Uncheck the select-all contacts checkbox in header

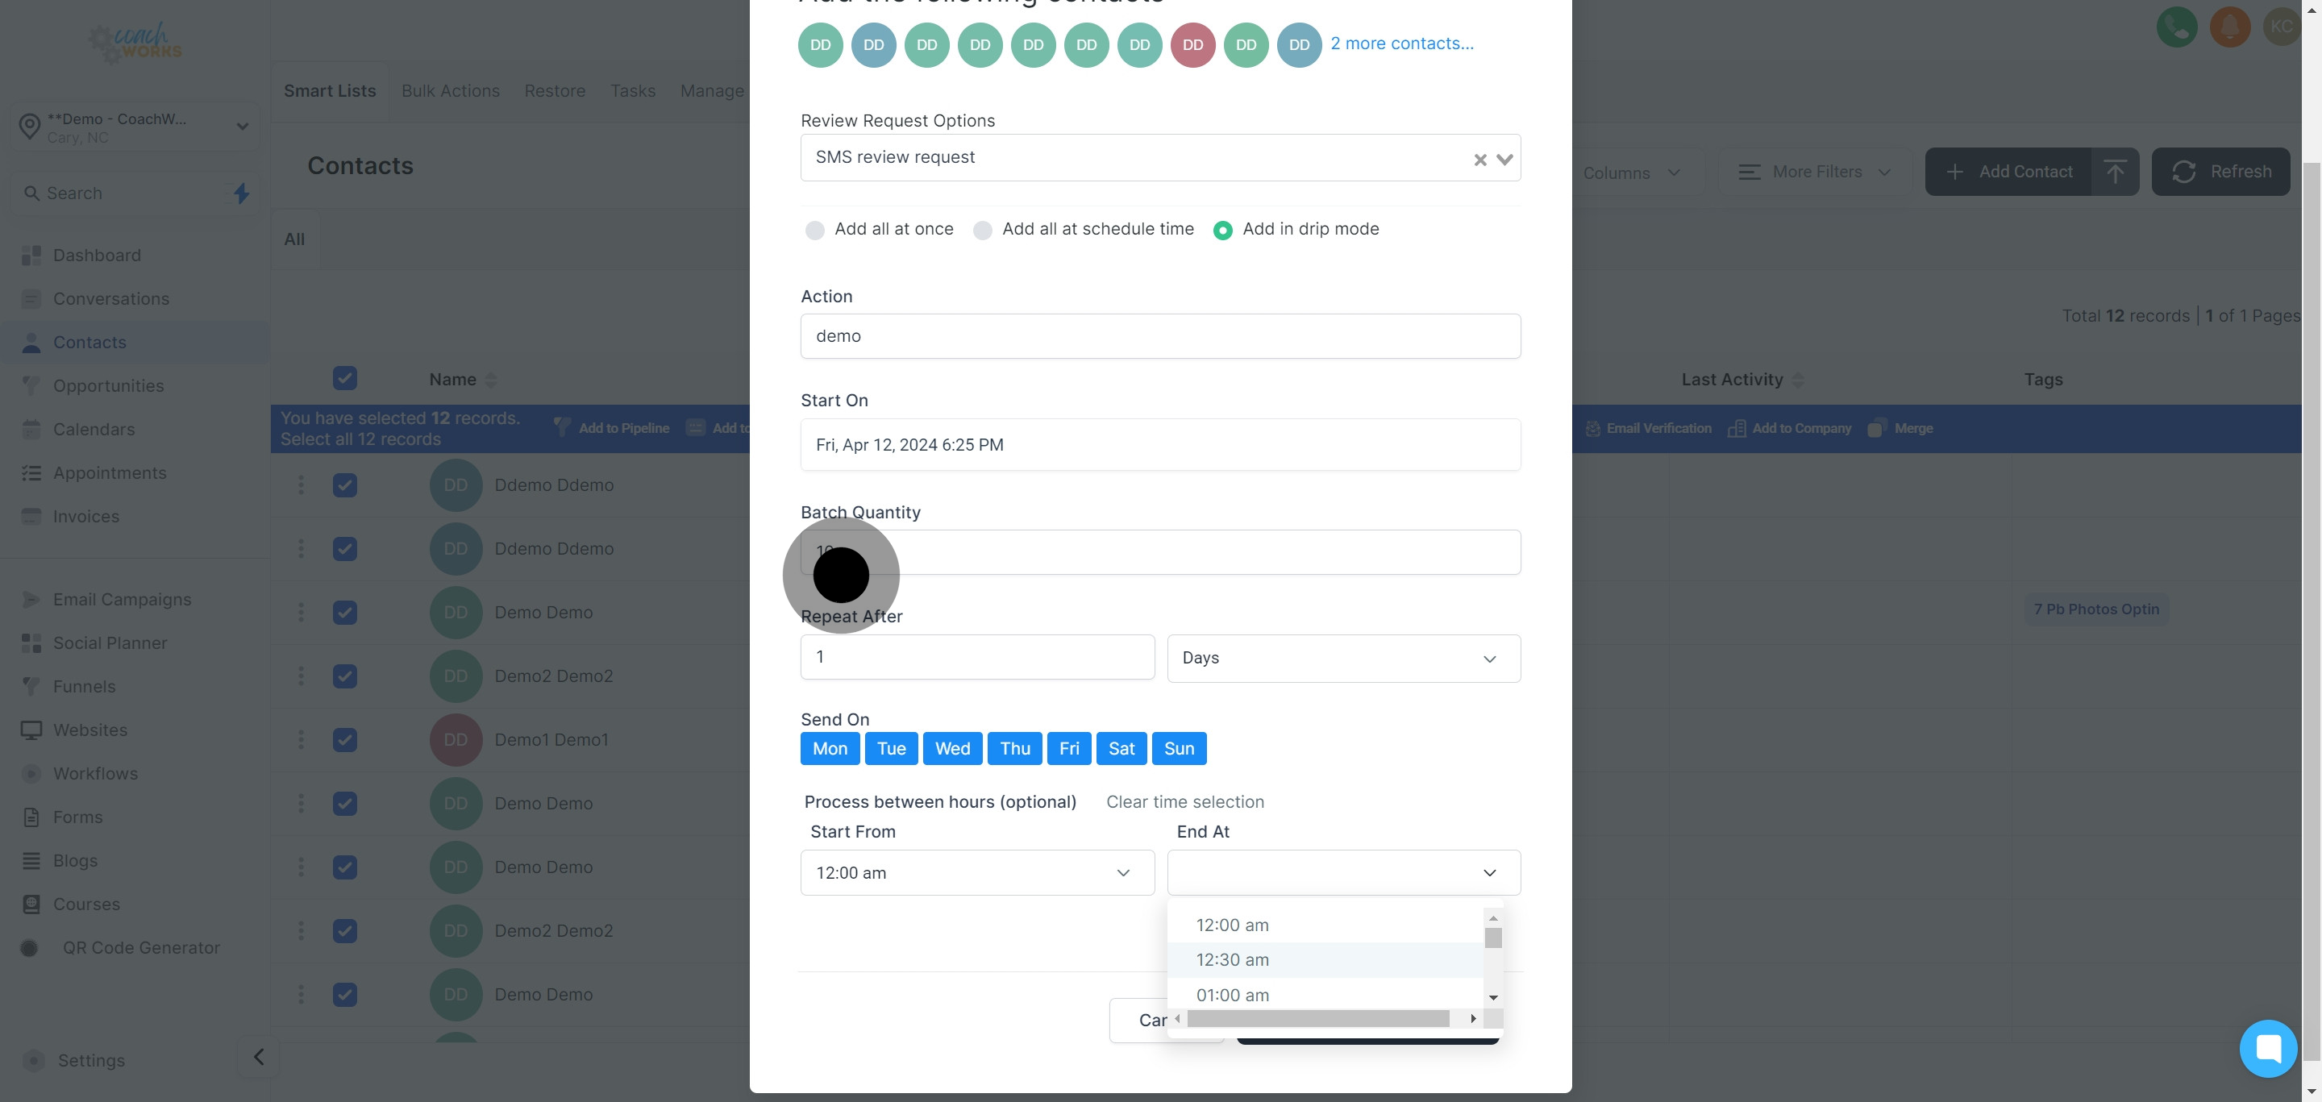point(344,378)
